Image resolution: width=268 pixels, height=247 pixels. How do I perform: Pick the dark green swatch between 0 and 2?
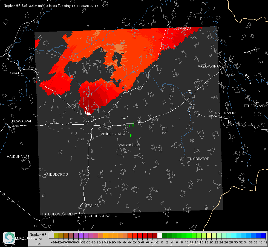165,236
